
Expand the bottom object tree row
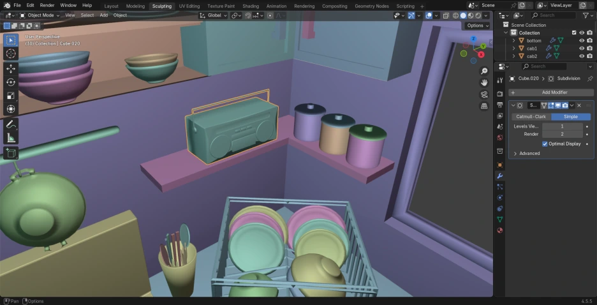(x=513, y=41)
